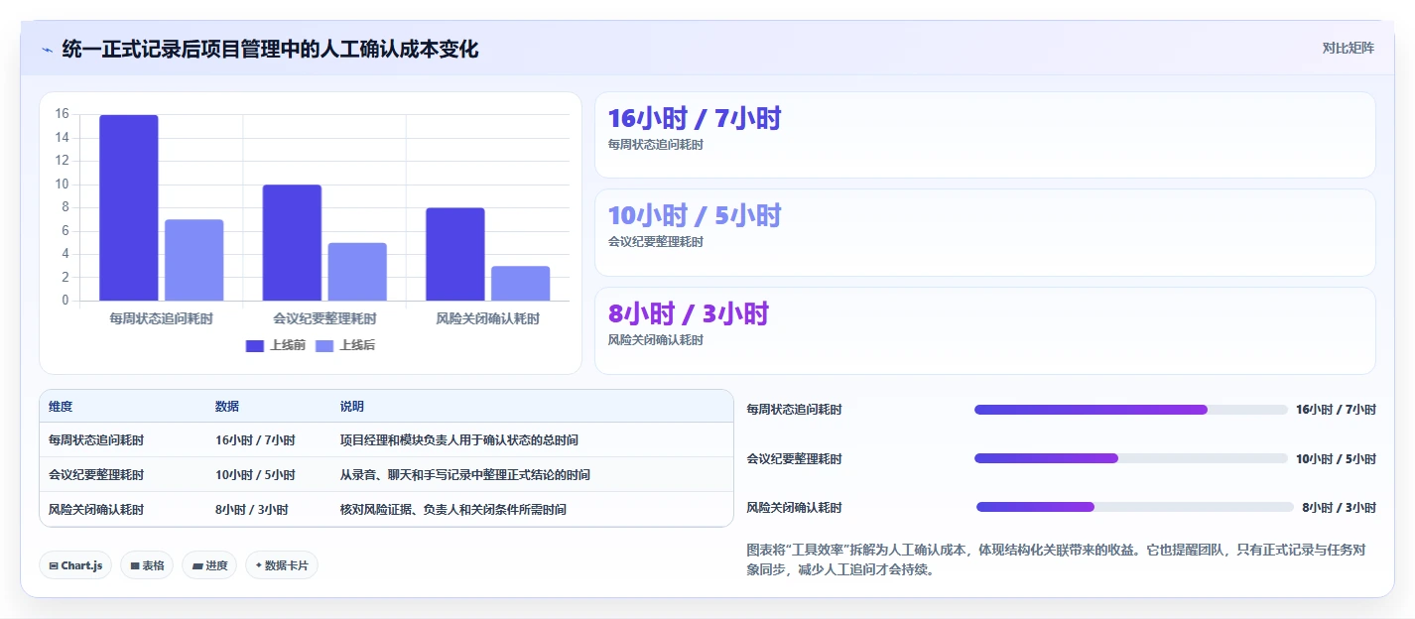1415x619 pixels.
Task: Select table cell 10小时 / 5小时
Action: pyautogui.click(x=255, y=475)
